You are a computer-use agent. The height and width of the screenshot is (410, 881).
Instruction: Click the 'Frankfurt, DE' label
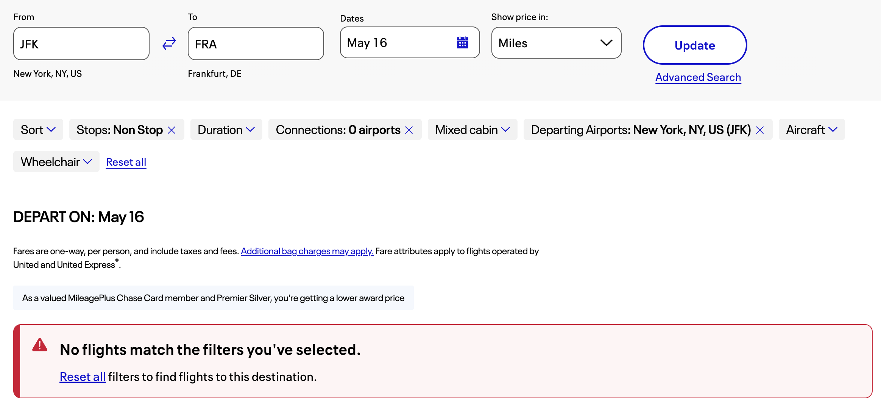(x=215, y=74)
